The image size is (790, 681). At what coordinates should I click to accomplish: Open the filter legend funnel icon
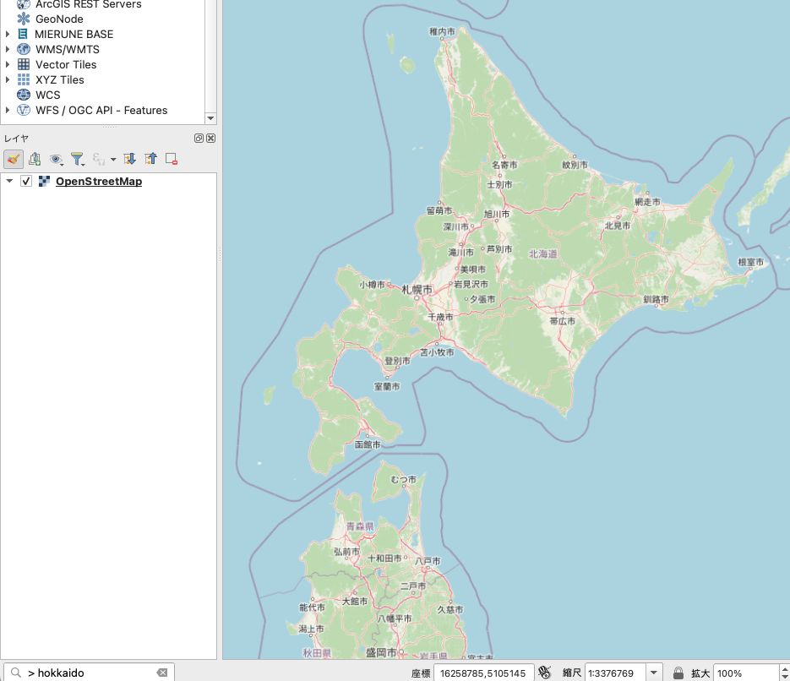(x=78, y=160)
